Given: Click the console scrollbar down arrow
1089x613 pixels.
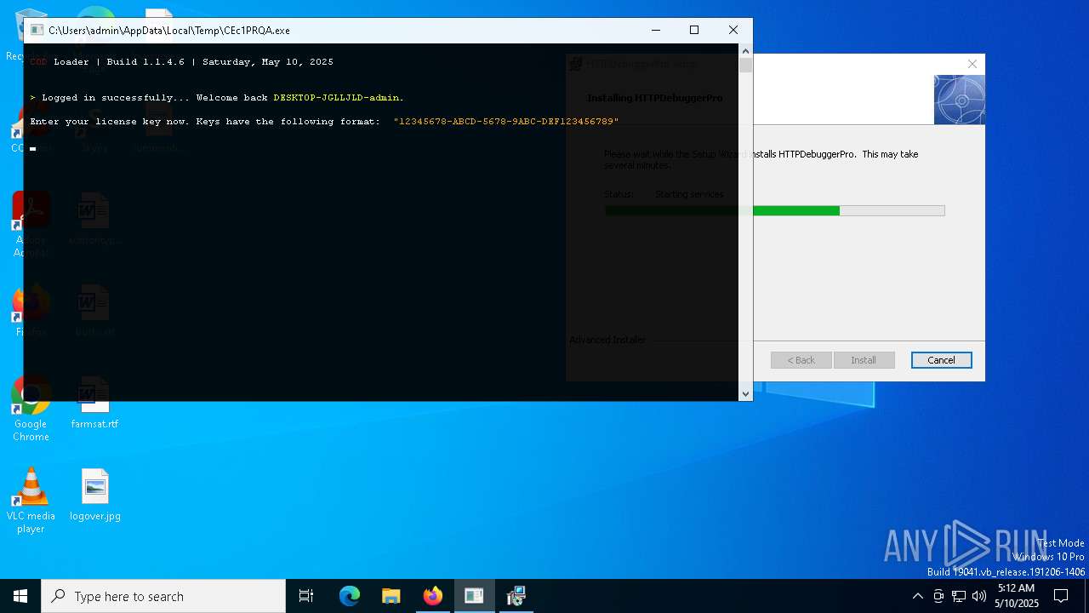Looking at the screenshot, I should coord(745,393).
